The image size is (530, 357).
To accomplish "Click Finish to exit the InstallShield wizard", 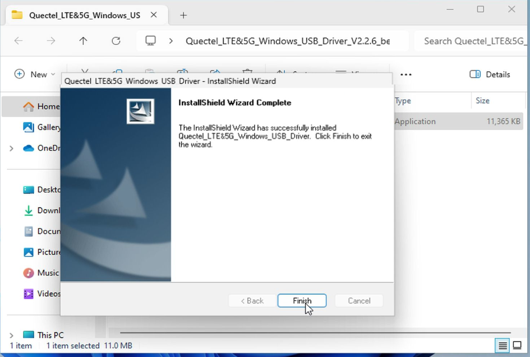I will (x=302, y=301).
